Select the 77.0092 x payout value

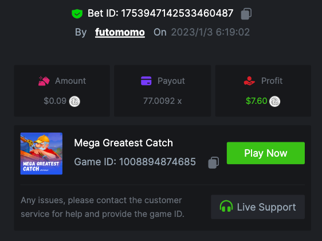click(163, 101)
